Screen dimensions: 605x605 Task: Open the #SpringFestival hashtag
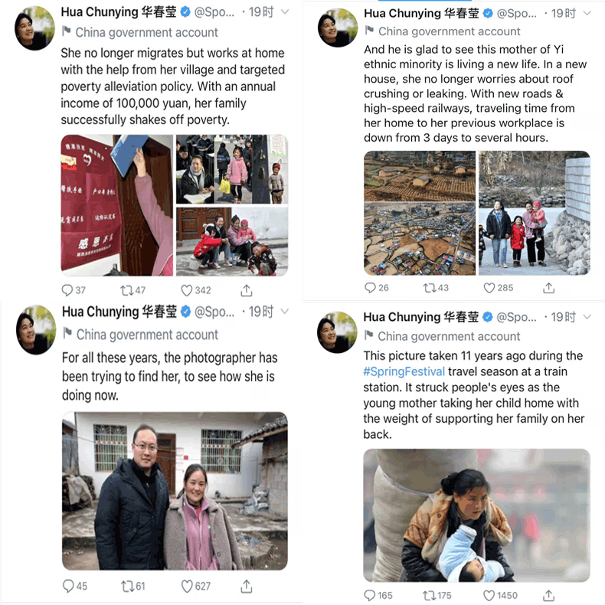[404, 371]
